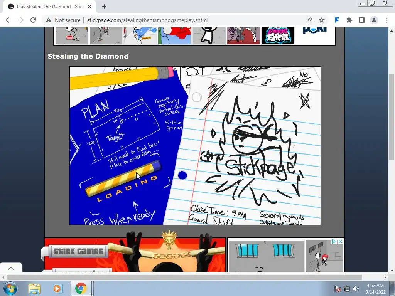Click the browser forward arrow

pos(21,20)
